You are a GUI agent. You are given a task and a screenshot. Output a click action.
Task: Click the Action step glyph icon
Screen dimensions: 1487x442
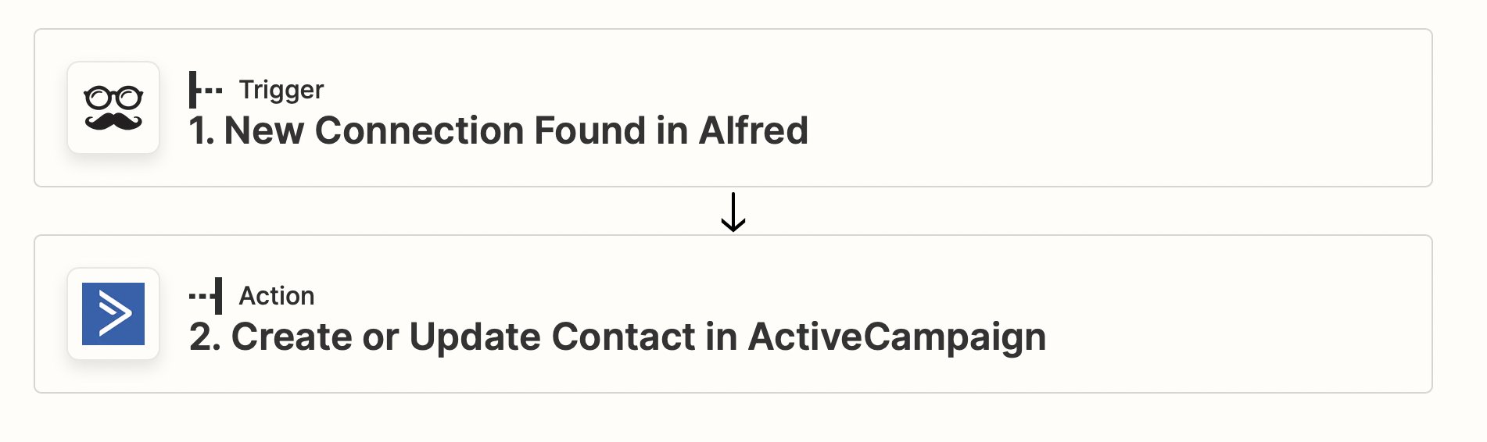coord(206,296)
